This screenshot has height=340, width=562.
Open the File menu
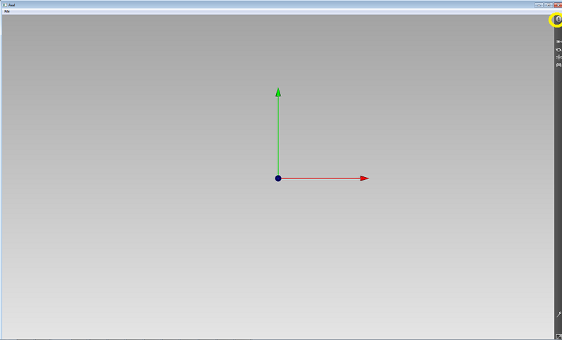(x=7, y=11)
